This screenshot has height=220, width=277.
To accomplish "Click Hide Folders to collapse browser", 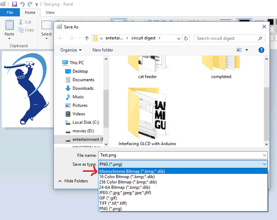I will 73,181.
